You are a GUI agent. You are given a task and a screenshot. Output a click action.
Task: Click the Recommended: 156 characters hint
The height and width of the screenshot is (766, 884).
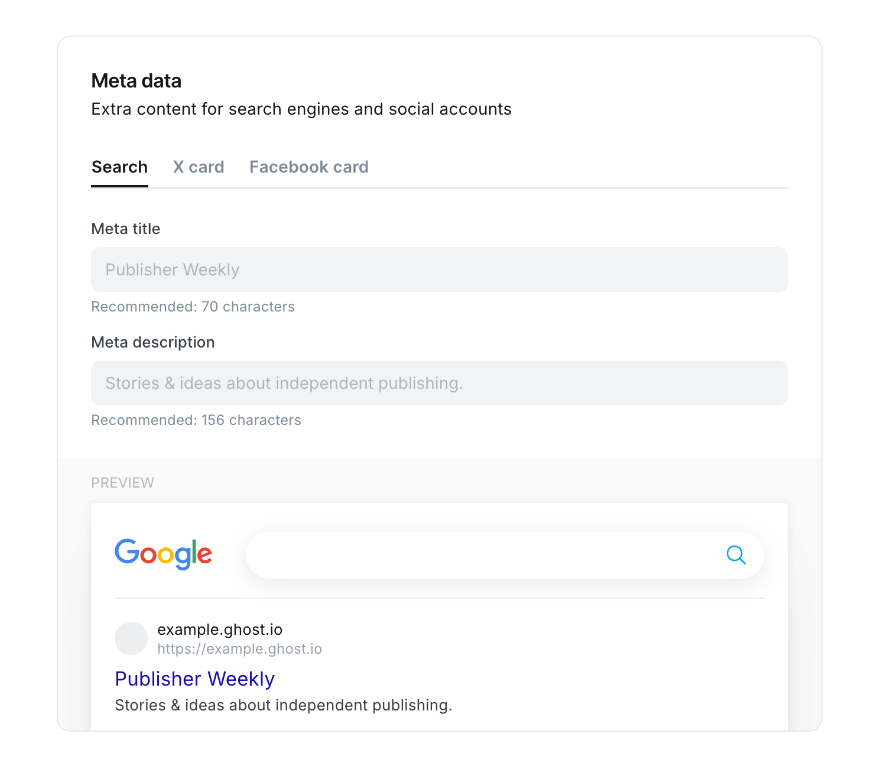point(196,420)
